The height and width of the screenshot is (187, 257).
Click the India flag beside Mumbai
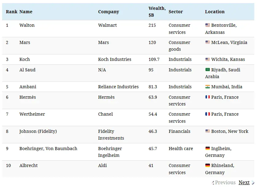click(208, 87)
